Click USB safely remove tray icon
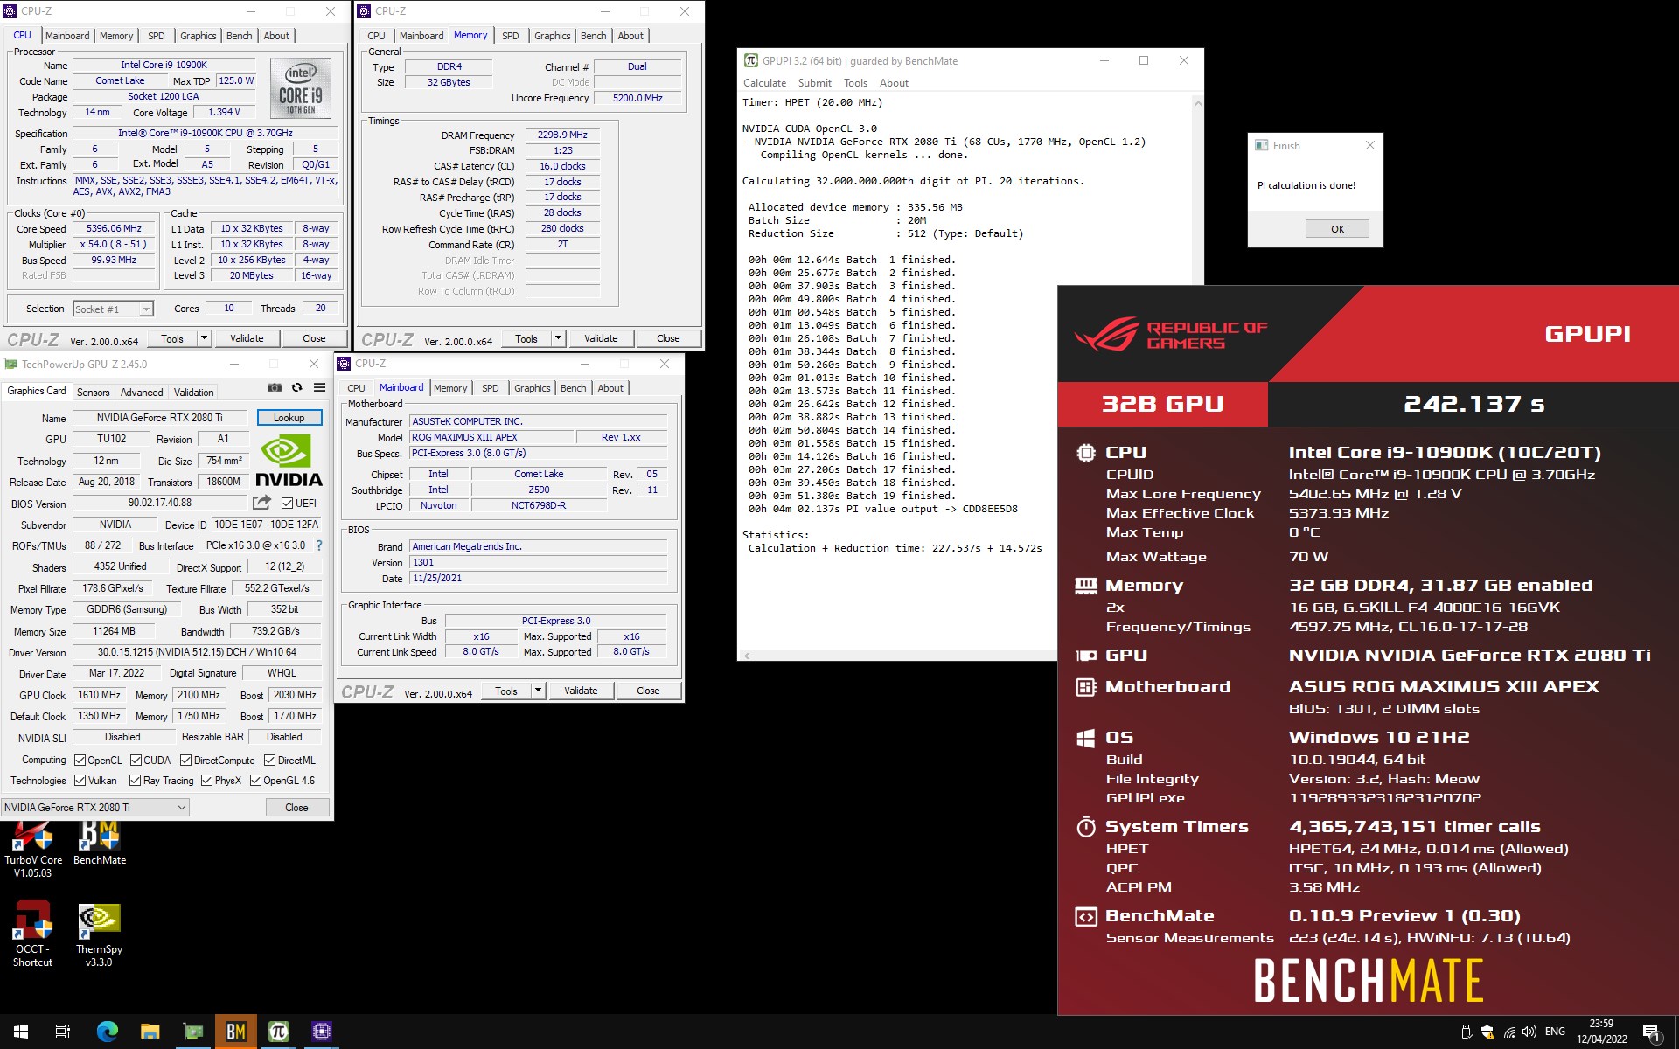This screenshot has height=1049, width=1679. coord(1467,1032)
